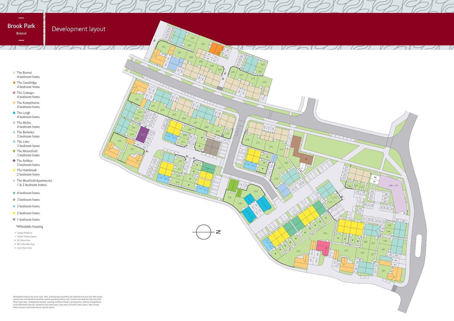454x321 pixels.
Task: Click the affordable '2 bedroom home' yellow dot
Action: click(x=14, y=213)
